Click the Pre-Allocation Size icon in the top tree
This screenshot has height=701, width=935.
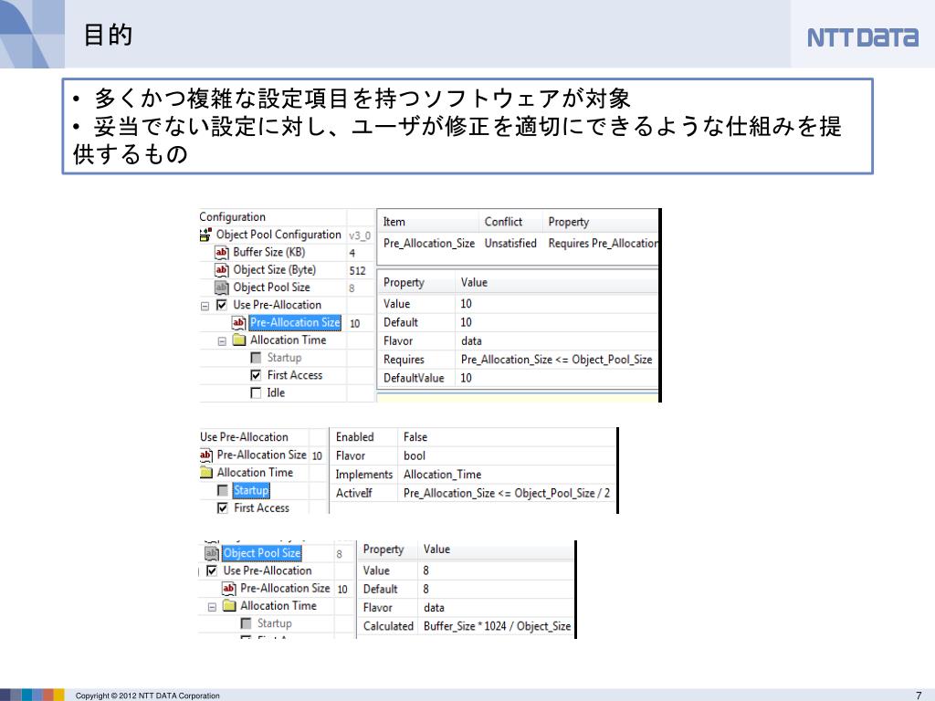tap(238, 322)
